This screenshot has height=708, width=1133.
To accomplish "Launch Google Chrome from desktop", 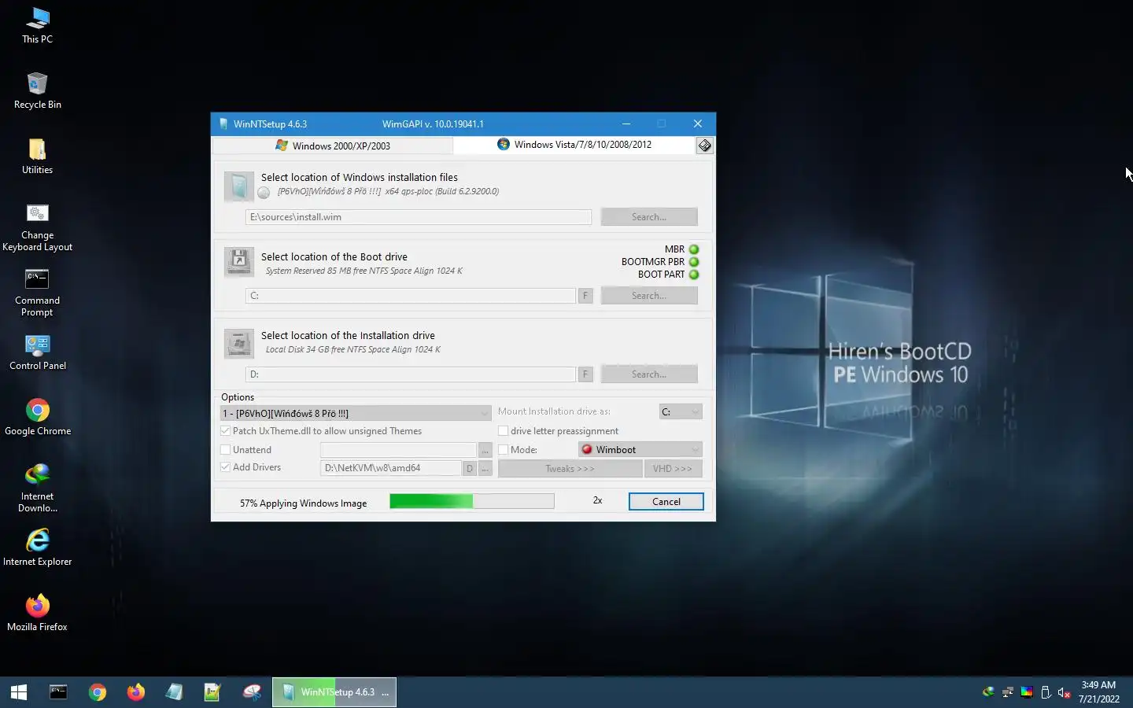I will (37, 418).
